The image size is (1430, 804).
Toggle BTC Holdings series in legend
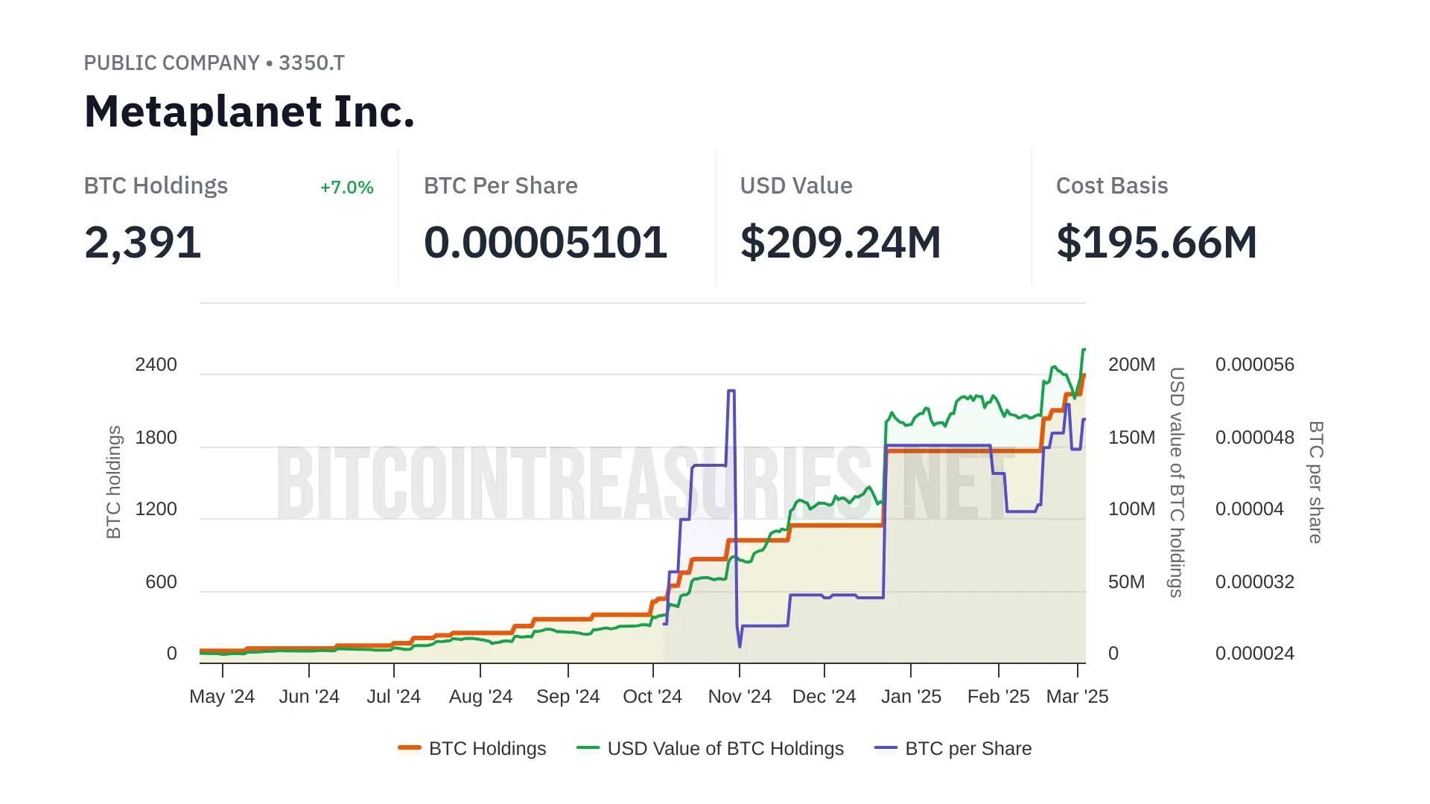pos(487,748)
